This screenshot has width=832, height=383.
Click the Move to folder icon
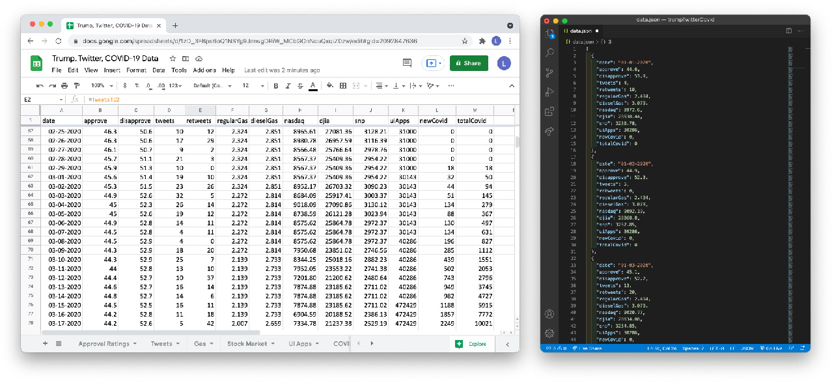tap(186, 58)
